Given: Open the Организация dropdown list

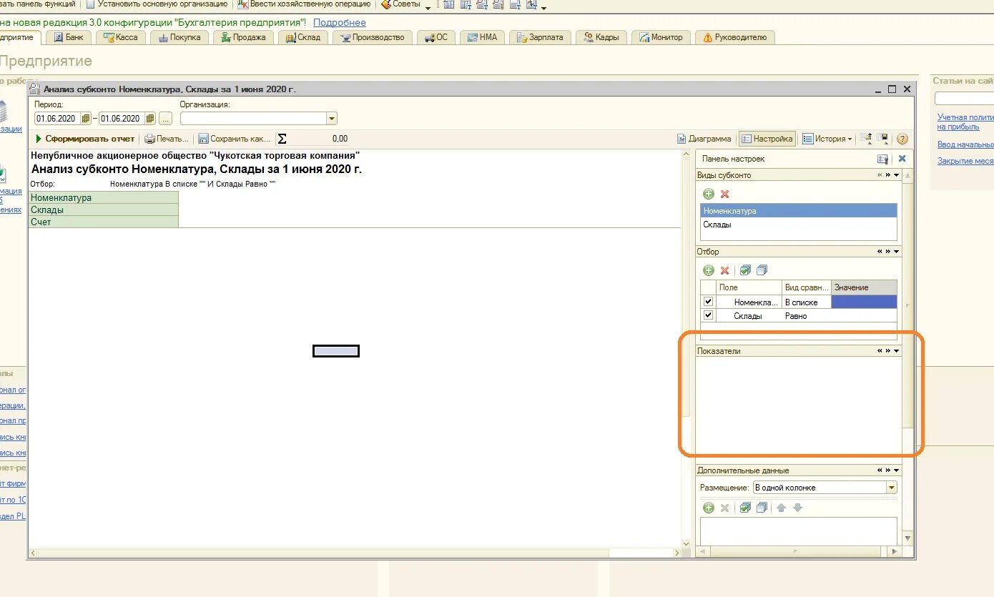Looking at the screenshot, I should (x=332, y=119).
